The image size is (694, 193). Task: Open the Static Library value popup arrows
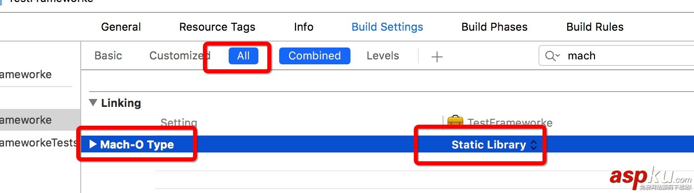click(x=533, y=145)
